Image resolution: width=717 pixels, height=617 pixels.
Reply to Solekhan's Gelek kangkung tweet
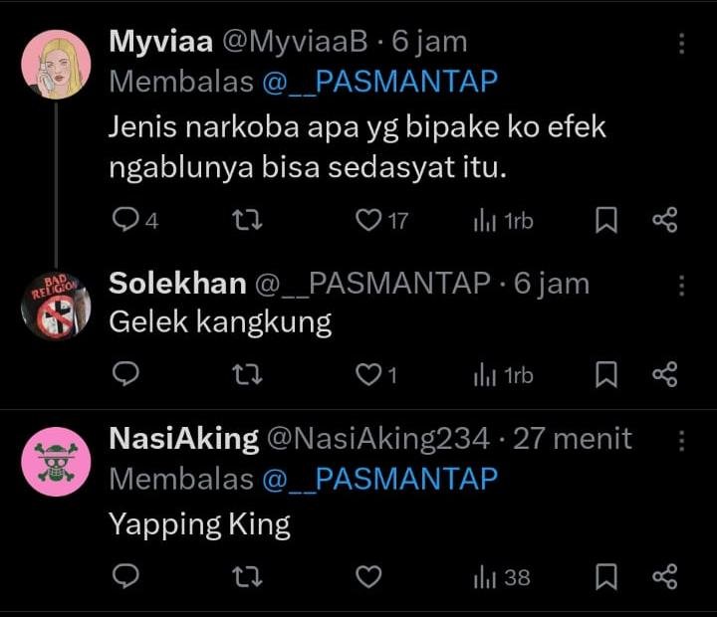pyautogui.click(x=125, y=375)
